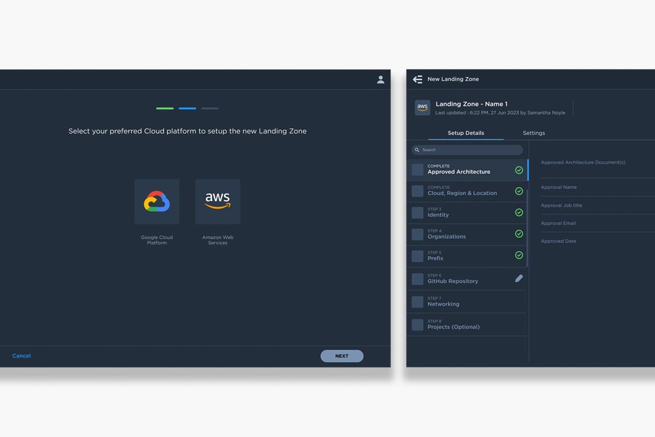Click the green checkmark beside Identity step
This screenshot has height=437, width=655.
519,212
